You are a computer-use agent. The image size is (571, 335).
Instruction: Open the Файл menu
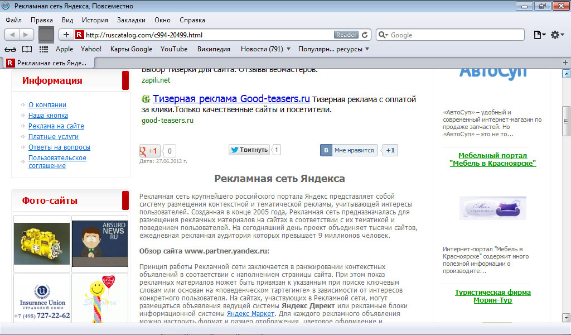pyautogui.click(x=14, y=20)
